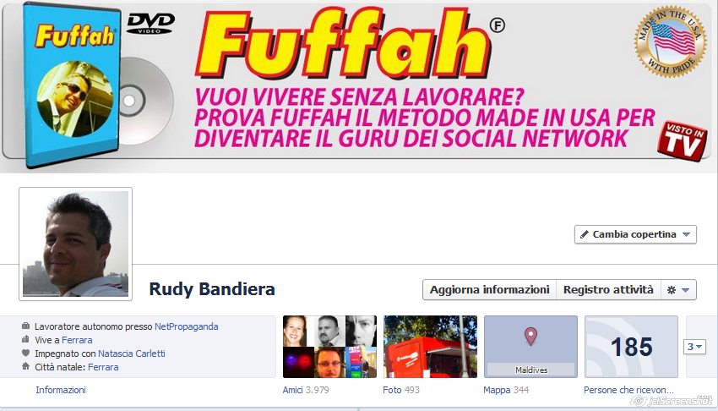The height and width of the screenshot is (411, 718).
Task: Click Aggiorna informazioni button
Action: click(x=489, y=290)
